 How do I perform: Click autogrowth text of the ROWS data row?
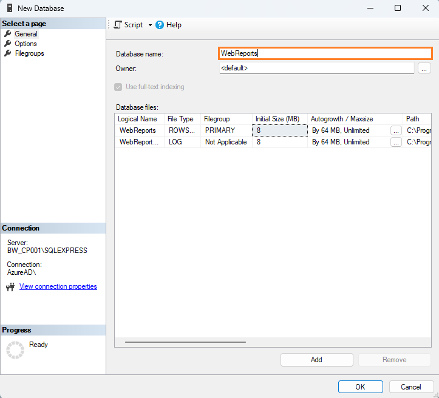(x=341, y=130)
